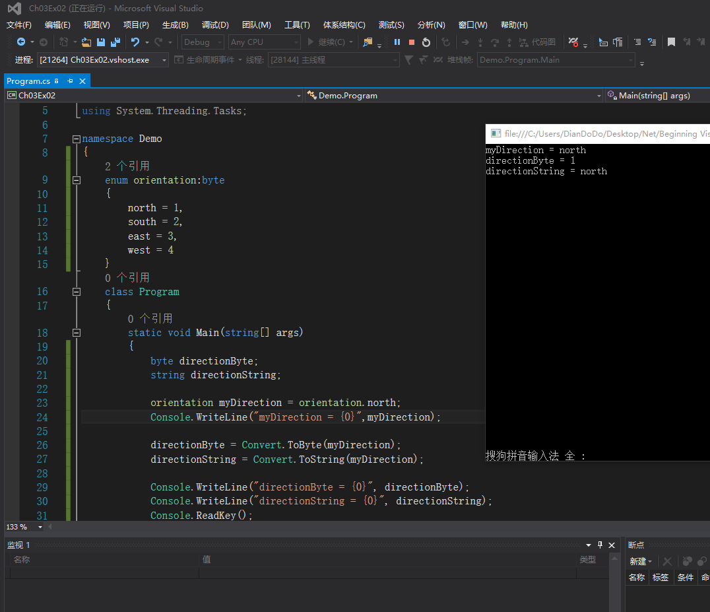Pin the Program.cs tab

click(70, 81)
